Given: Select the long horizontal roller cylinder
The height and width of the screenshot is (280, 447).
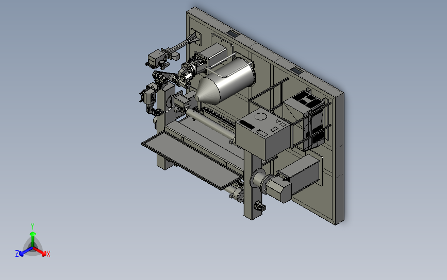Looking at the screenshot, I should click(210, 125).
